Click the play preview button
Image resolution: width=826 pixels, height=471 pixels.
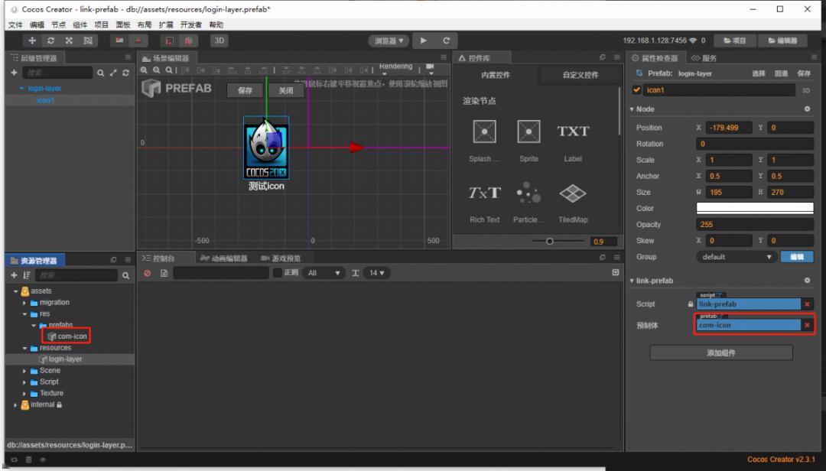[424, 41]
